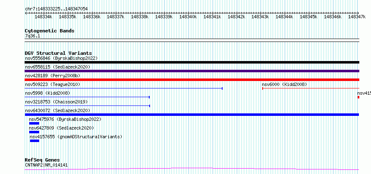The width and height of the screenshot is (371, 174).
Task: Click the black nsv5556846 variant bar
Action: tap(192, 62)
